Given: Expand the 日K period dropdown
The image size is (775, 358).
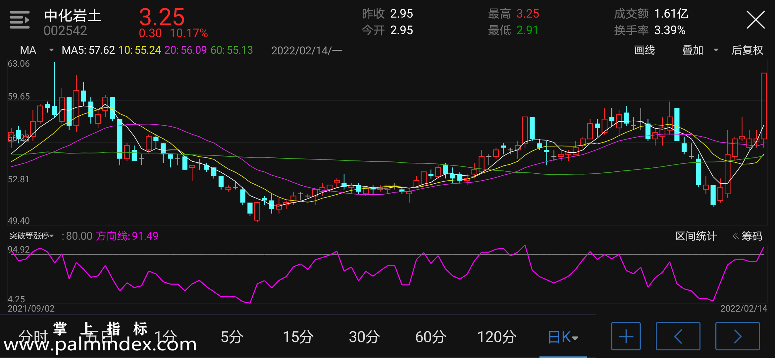Looking at the screenshot, I should point(563,337).
